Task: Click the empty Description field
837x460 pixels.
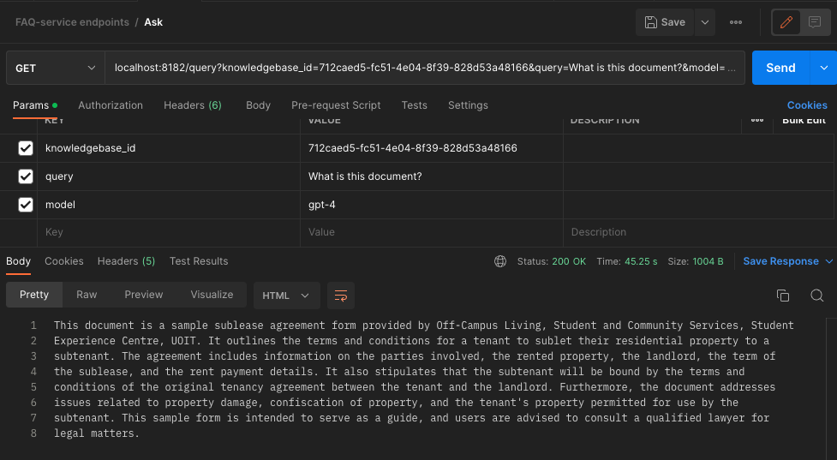Action: click(x=698, y=233)
